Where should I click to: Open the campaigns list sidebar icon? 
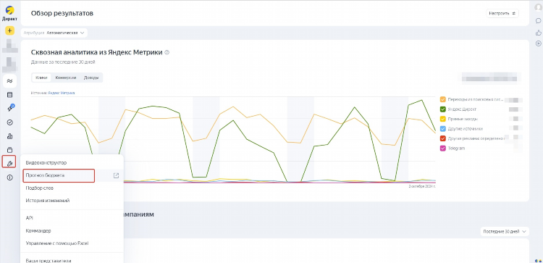pyautogui.click(x=9, y=95)
